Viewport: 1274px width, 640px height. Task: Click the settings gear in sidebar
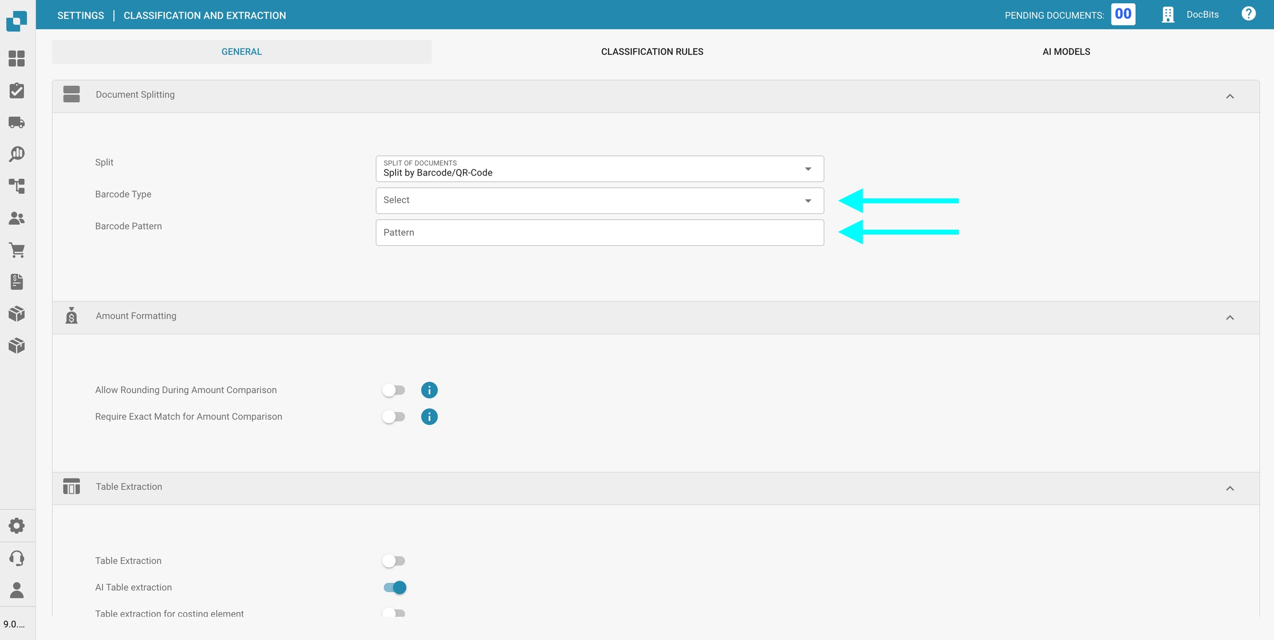(x=17, y=526)
